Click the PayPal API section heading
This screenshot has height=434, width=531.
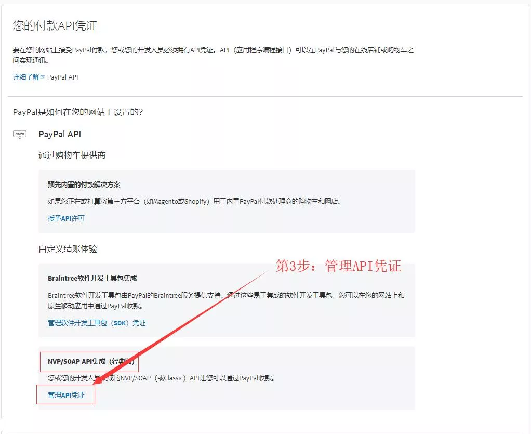tap(60, 134)
